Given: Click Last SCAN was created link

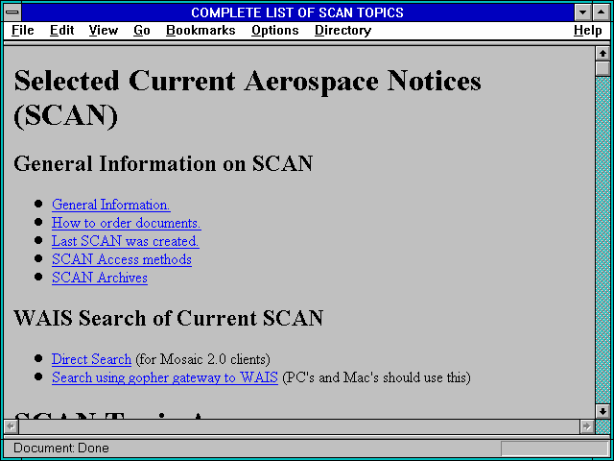Looking at the screenshot, I should point(126,241).
